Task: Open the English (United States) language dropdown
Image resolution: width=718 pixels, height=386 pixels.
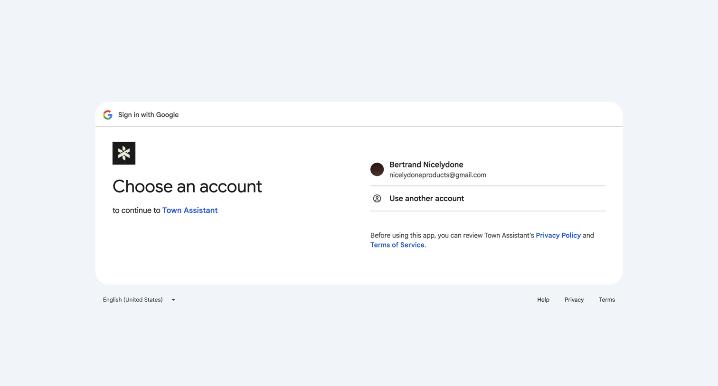Action: [139, 300]
